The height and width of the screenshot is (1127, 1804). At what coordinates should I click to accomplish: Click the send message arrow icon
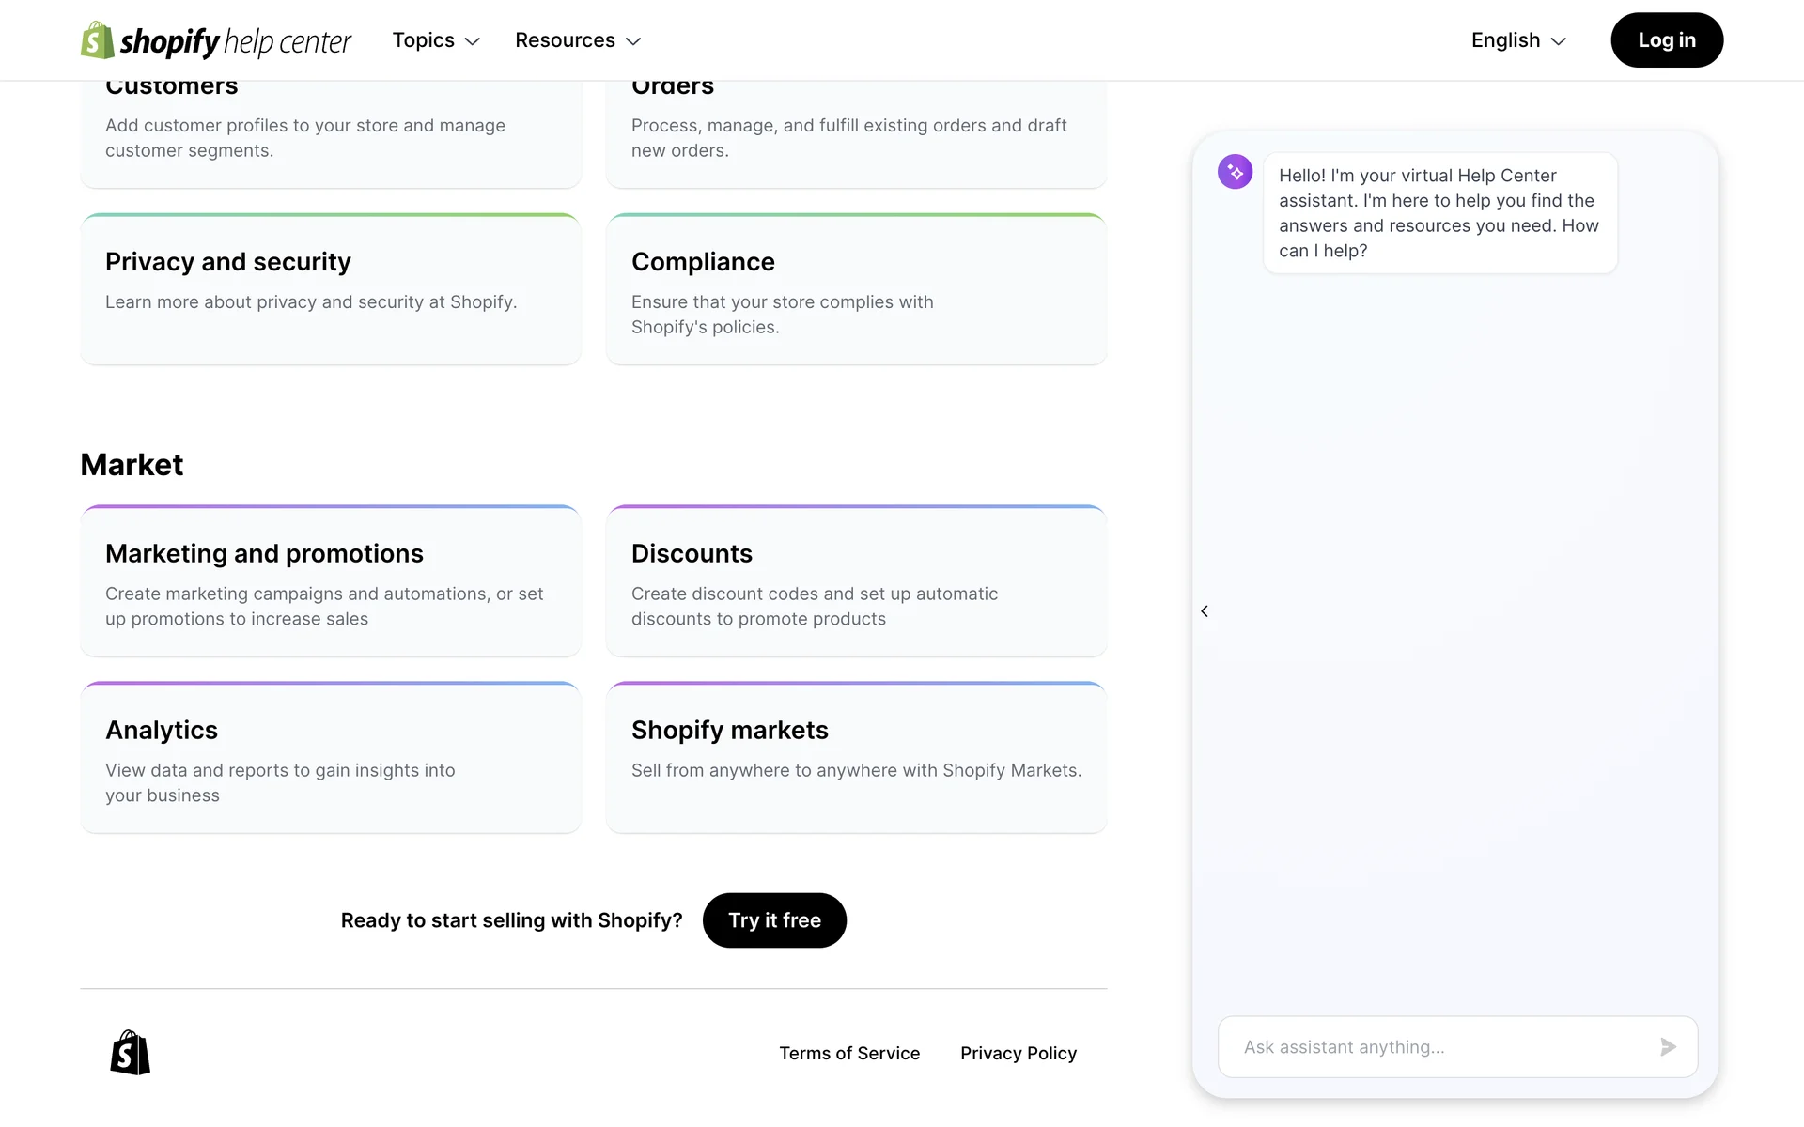[x=1668, y=1046]
